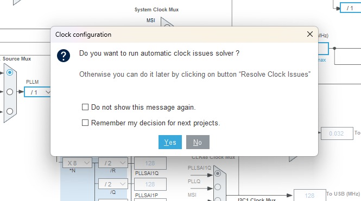Click No to skip automatic solver
The image size is (361, 201).
[198, 142]
